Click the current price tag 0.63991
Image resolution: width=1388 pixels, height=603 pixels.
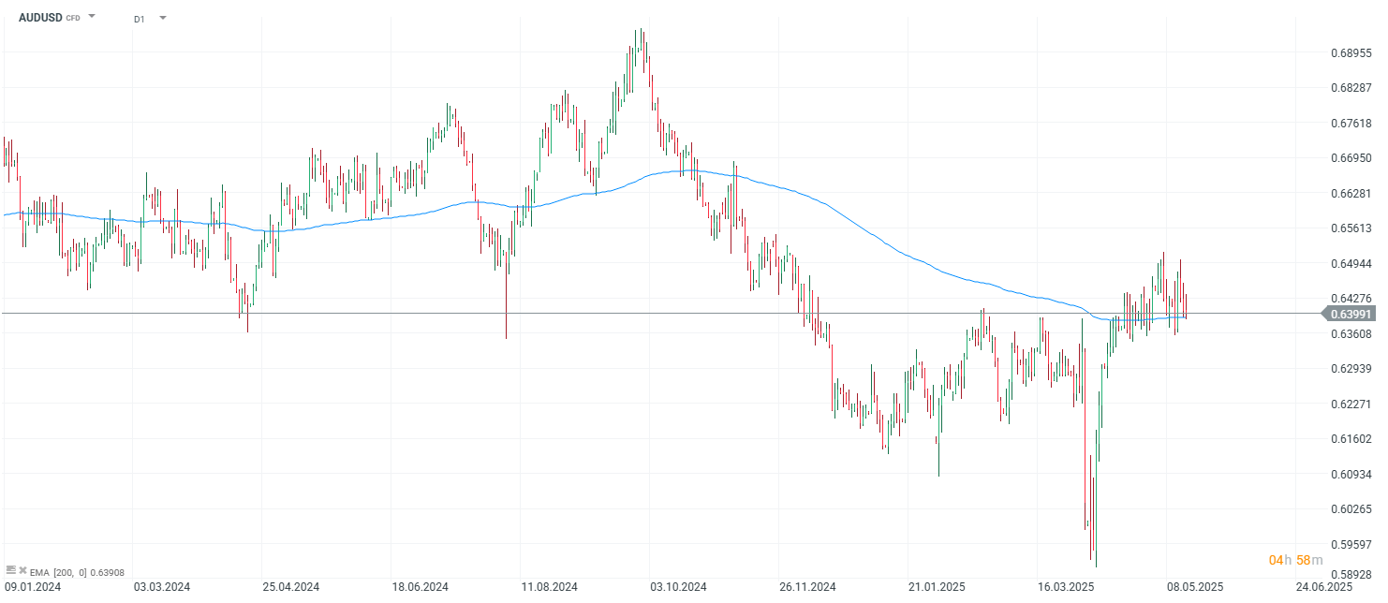1350,314
